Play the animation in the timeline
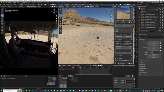The height and width of the screenshot is (92, 164). (98, 65)
